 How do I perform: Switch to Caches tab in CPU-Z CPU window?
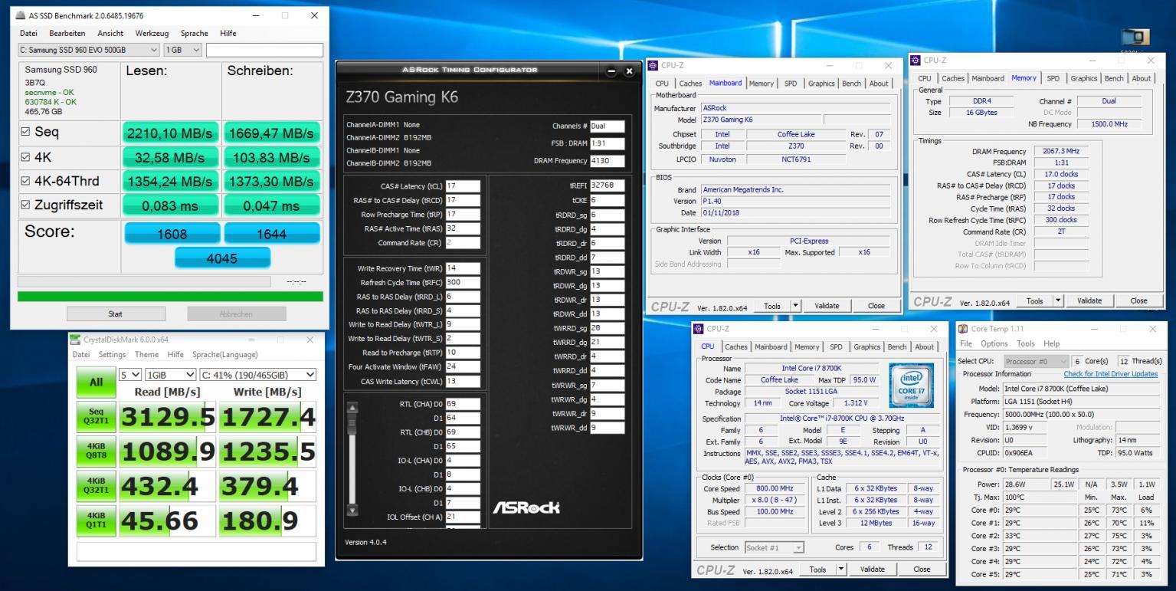[736, 346]
